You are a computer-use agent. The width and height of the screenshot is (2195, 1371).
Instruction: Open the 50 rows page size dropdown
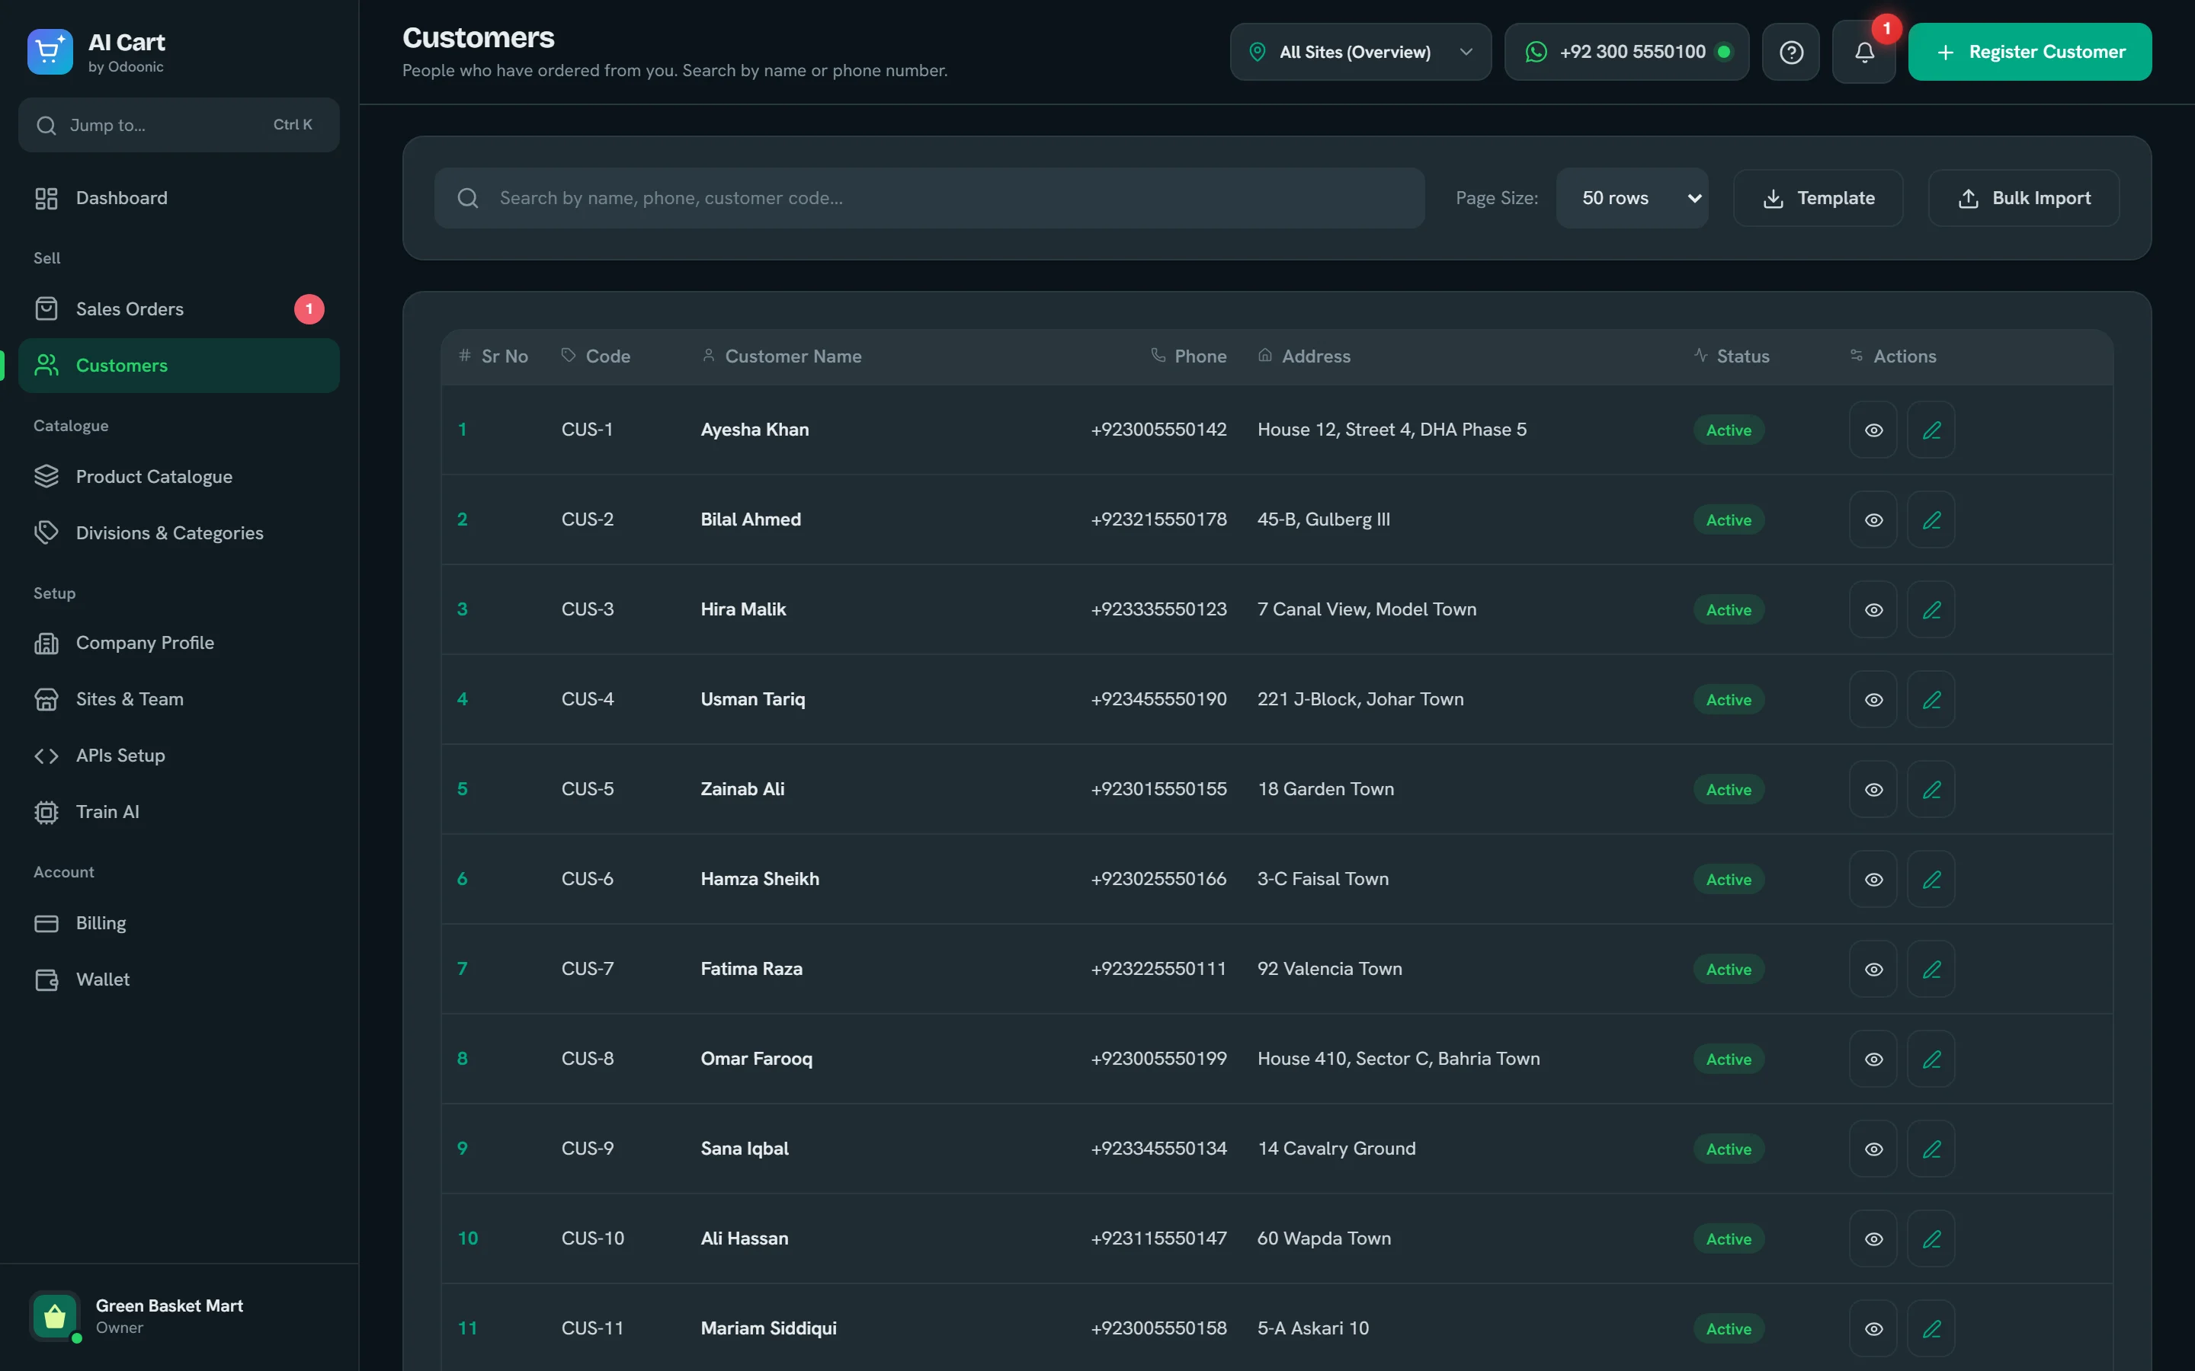tap(1632, 198)
